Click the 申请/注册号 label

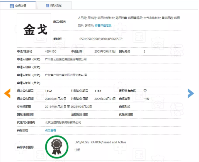tap(25, 51)
